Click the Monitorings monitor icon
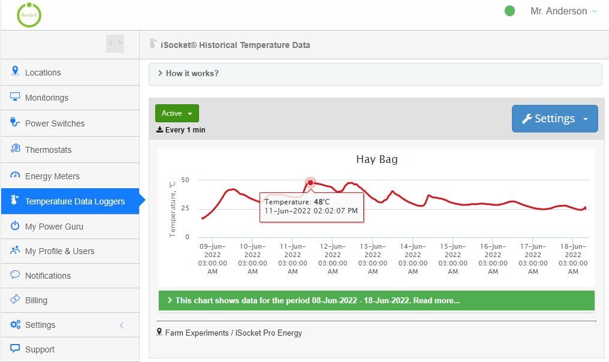The height and width of the screenshot is (362, 609). [x=15, y=96]
